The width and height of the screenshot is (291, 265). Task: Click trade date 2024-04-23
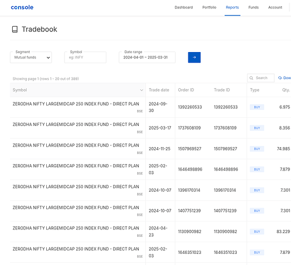pyautogui.click(x=158, y=232)
